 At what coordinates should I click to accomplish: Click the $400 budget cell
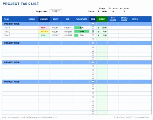(102, 32)
